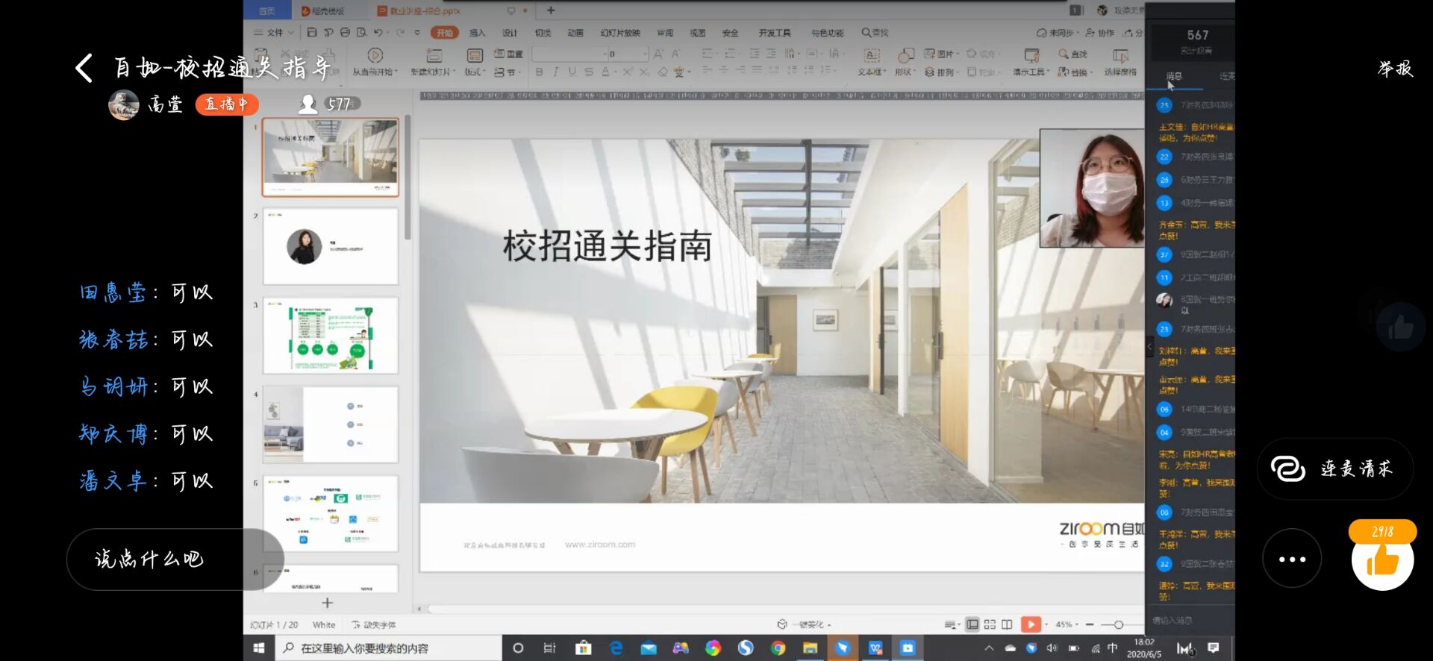The image size is (1433, 661).
Task: Open the 动画 ribbon tab
Action: pyautogui.click(x=575, y=33)
